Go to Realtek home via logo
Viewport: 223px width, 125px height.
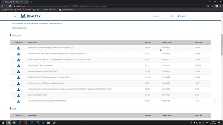tap(30, 16)
